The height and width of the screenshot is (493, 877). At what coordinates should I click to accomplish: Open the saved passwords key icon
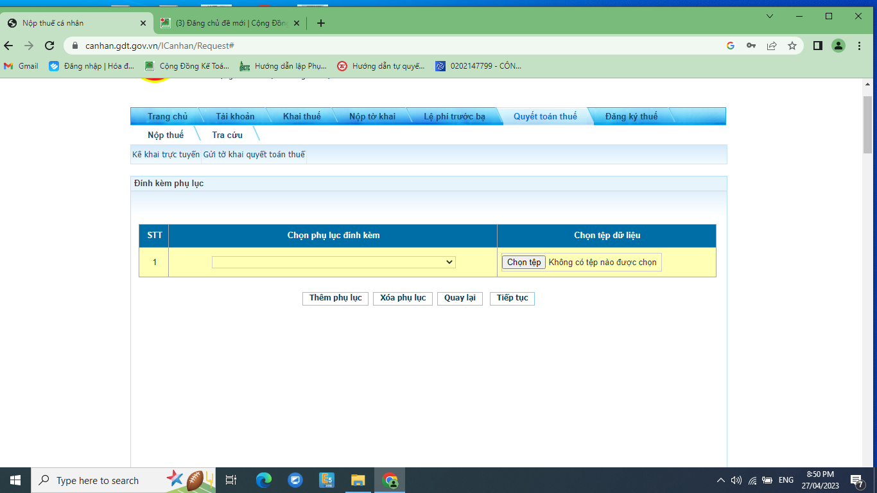click(x=751, y=46)
